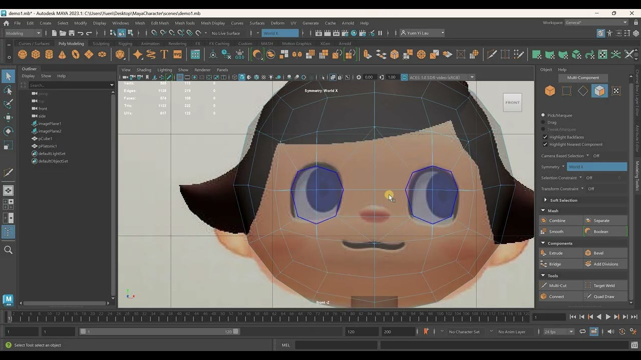Screen dimensions: 641x360
Task: Open Camera Based Selection dropdown arrow
Action: 587,156
